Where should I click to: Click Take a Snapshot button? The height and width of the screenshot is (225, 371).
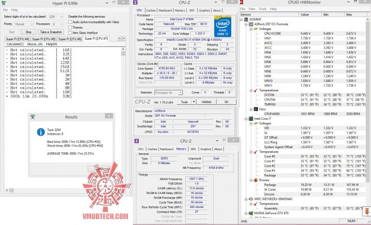51,32
